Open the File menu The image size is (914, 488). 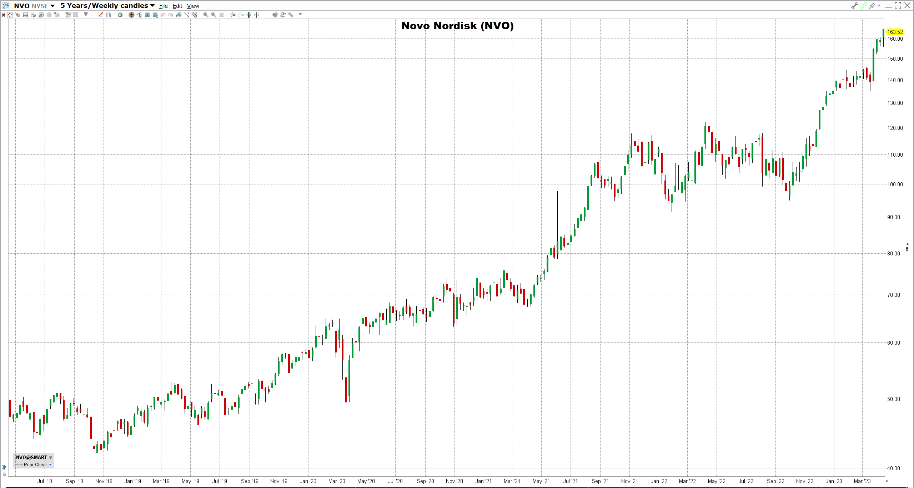click(164, 6)
